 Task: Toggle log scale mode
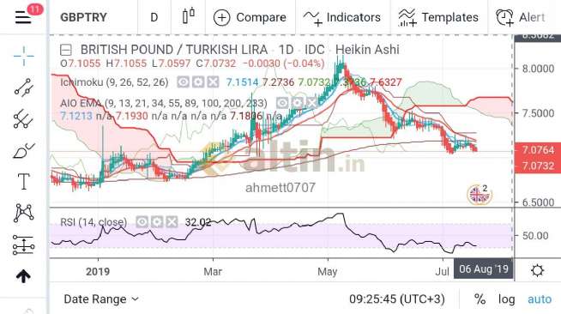point(507,299)
